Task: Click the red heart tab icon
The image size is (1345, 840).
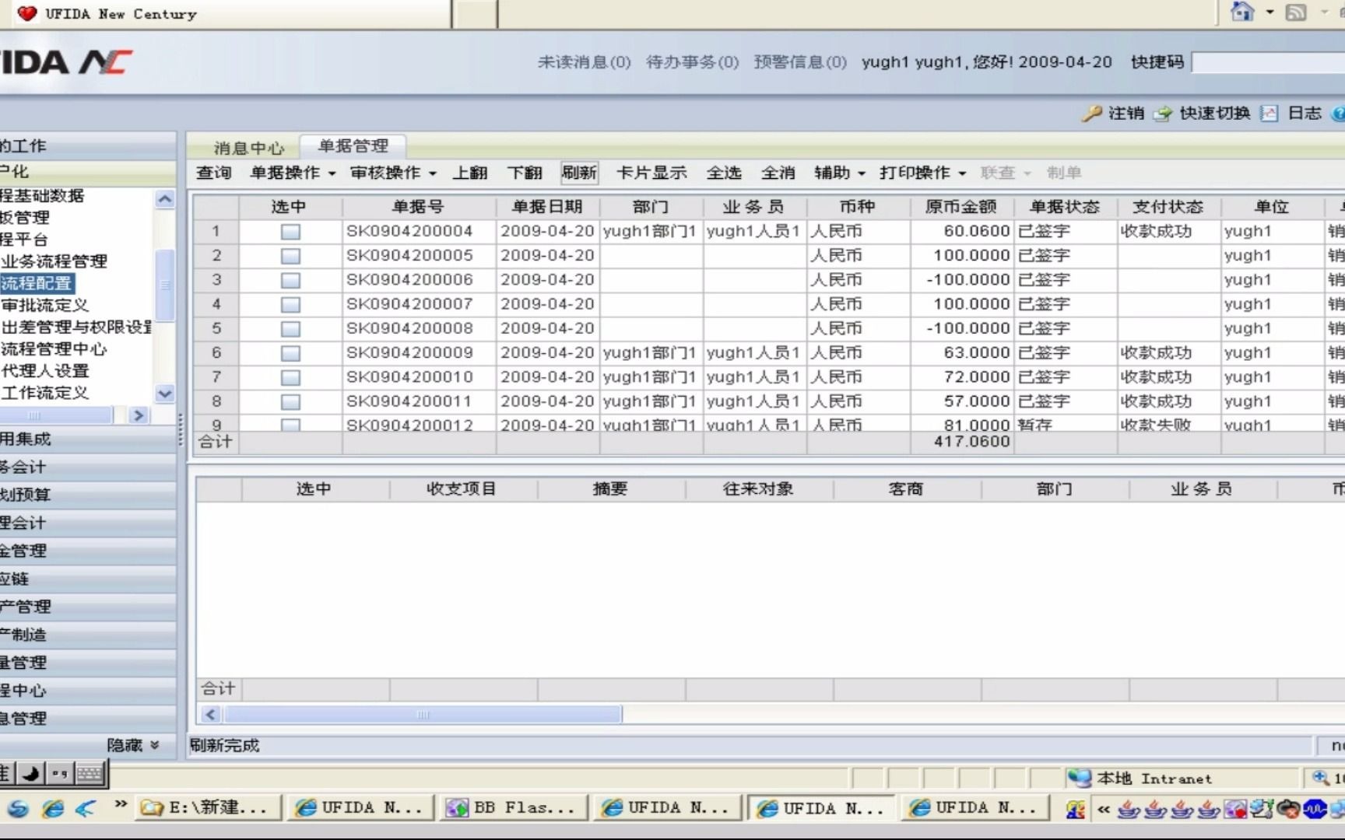Action: (x=26, y=13)
